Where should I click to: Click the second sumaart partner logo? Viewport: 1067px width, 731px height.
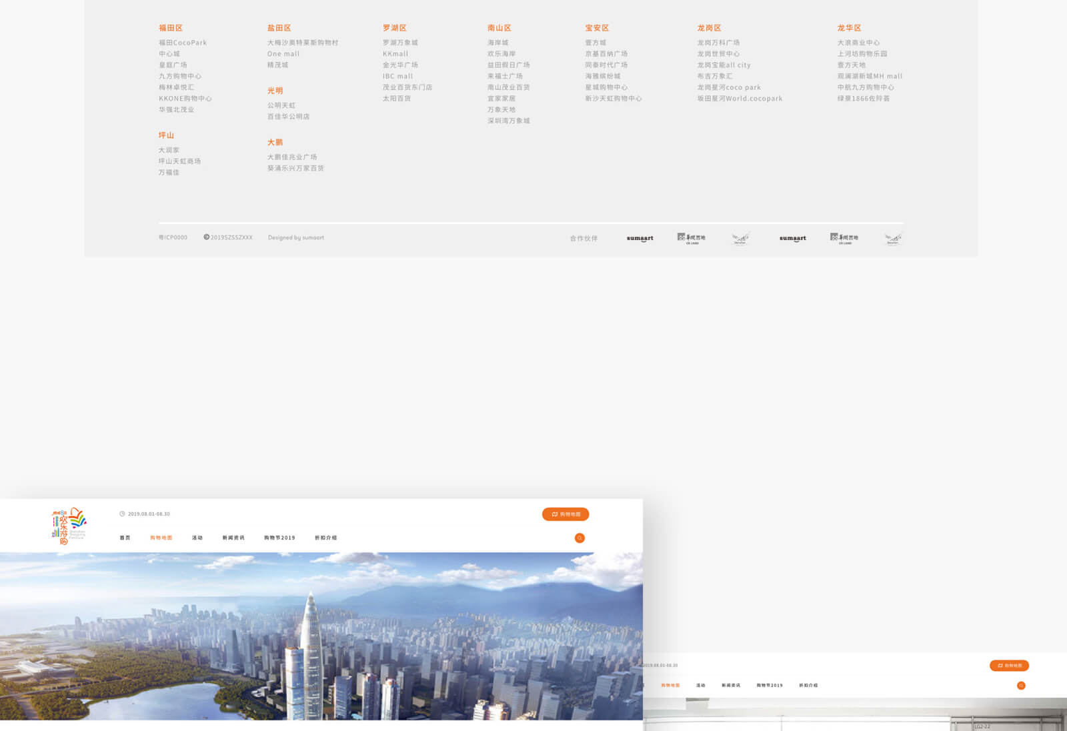coord(792,238)
